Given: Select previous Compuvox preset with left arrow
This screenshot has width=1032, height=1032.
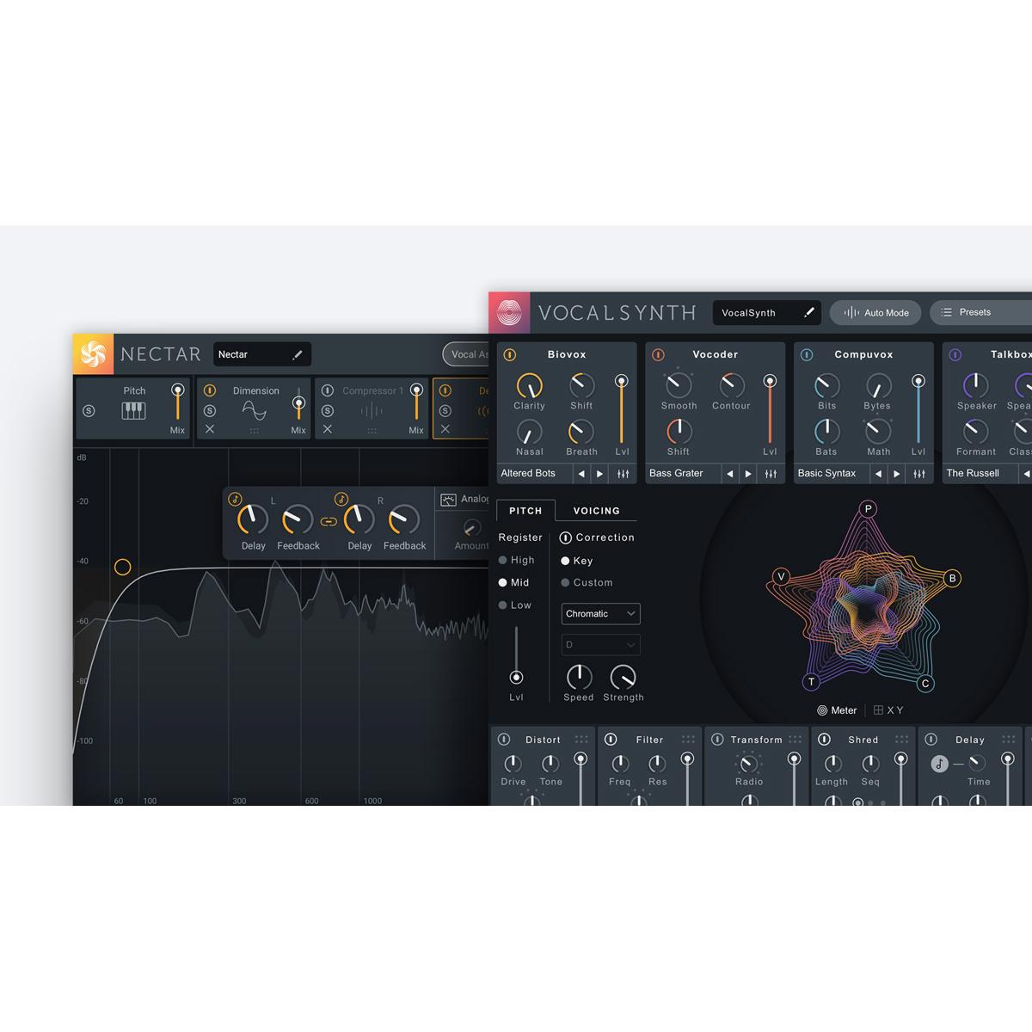Looking at the screenshot, I should (x=878, y=474).
